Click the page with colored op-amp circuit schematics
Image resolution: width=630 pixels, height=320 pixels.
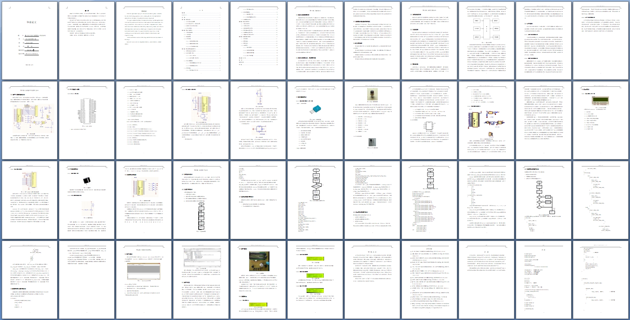click(486, 120)
